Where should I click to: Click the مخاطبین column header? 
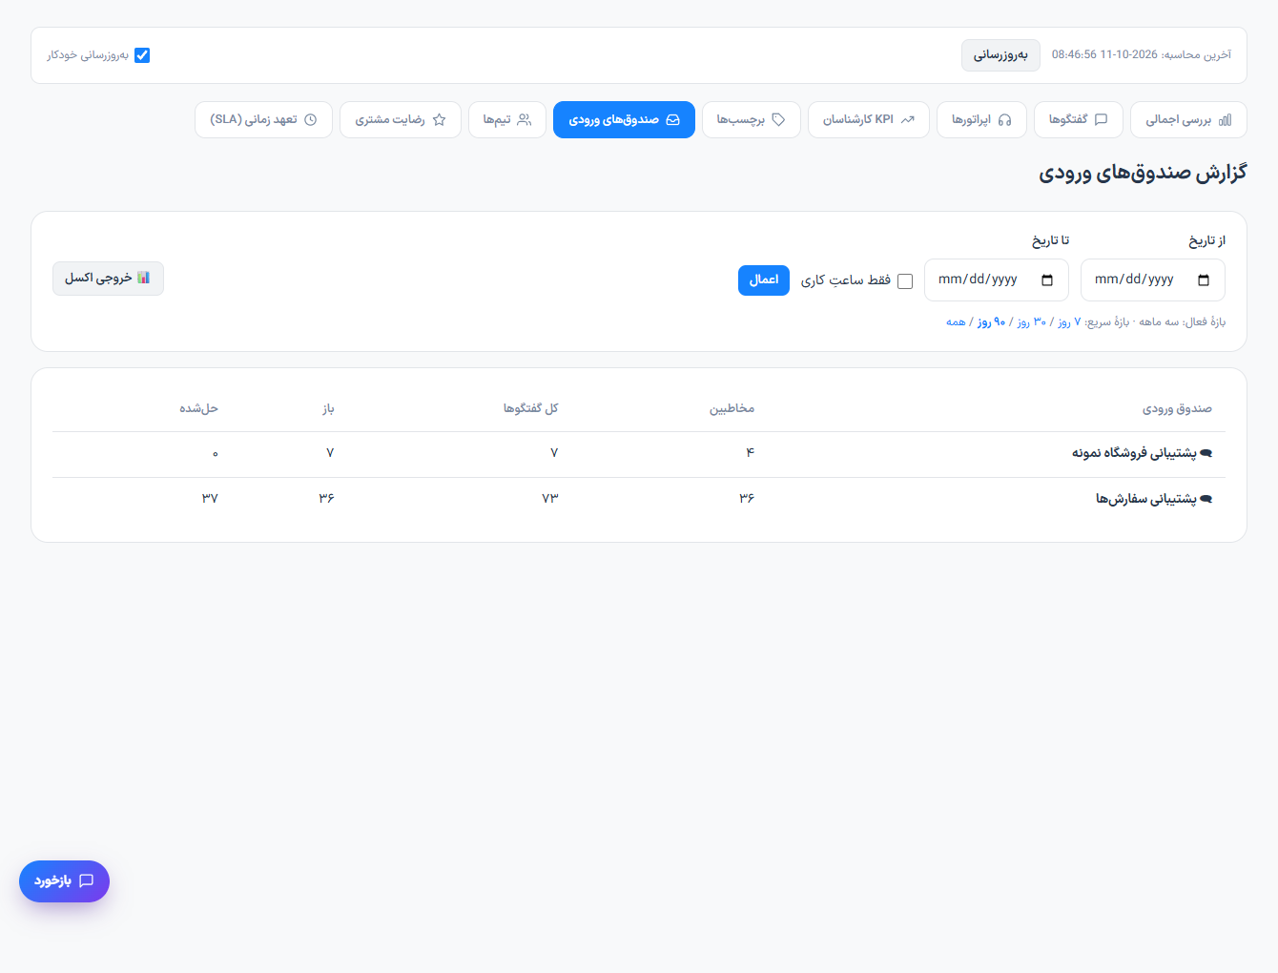point(732,409)
